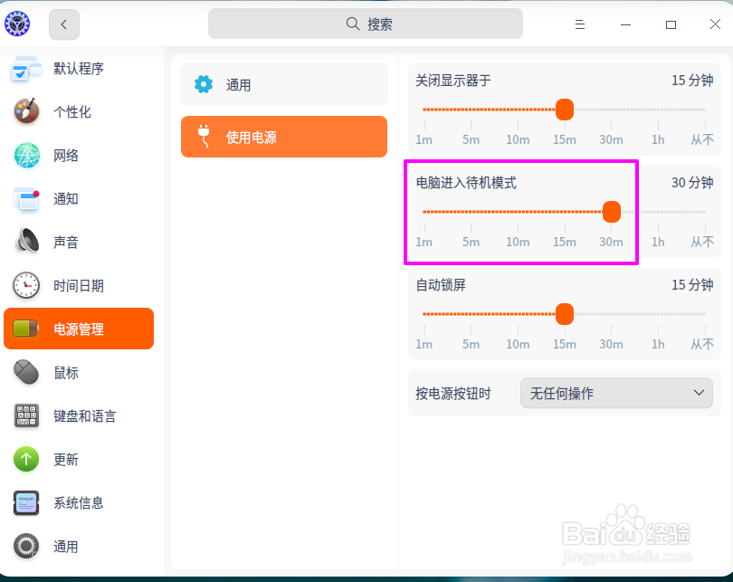Open the 鼠标 mouse icon
This screenshot has width=733, height=582.
[26, 373]
